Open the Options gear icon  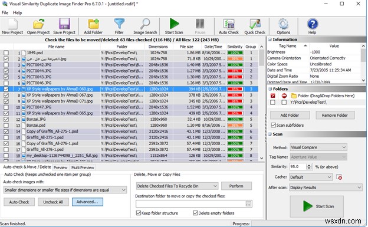(x=283, y=27)
